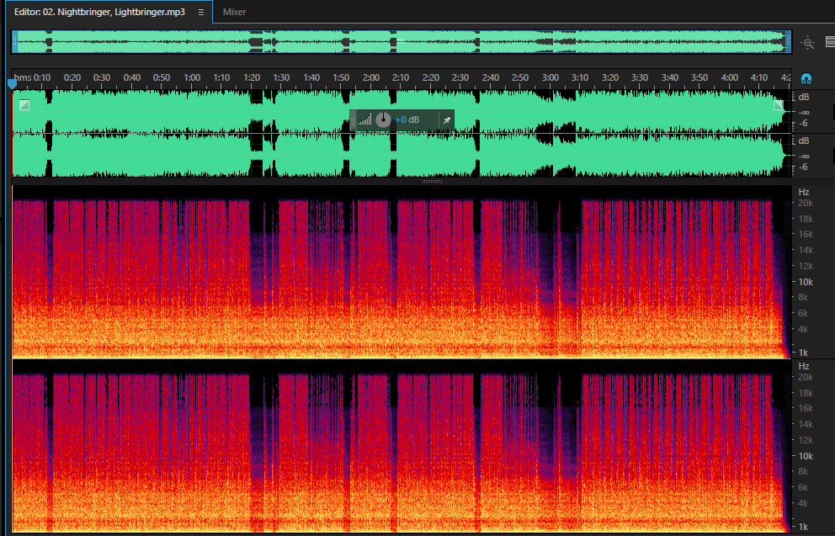The height and width of the screenshot is (536, 835).
Task: Click the blue playhead marker at timeline start
Action: click(12, 83)
